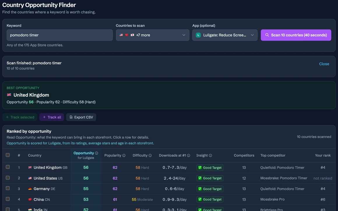Click the United Kingdom flag in table row 1
Viewport: 338px width, 211px height.
pyautogui.click(x=30, y=167)
